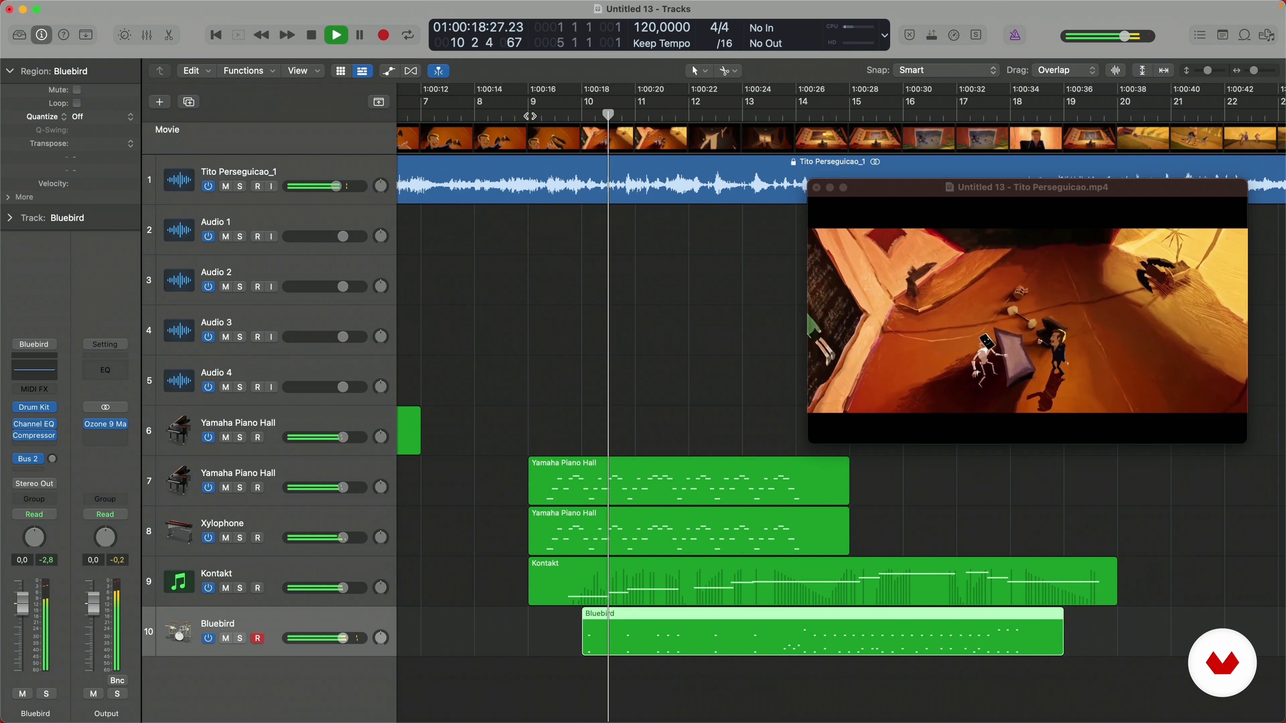Open the Quantize Off dropdown
1286x723 pixels.
coord(102,117)
